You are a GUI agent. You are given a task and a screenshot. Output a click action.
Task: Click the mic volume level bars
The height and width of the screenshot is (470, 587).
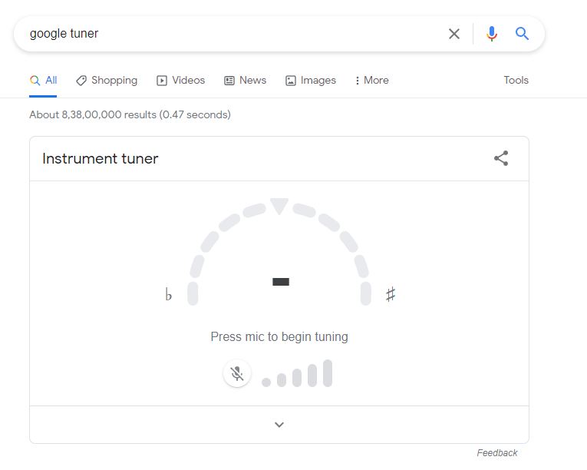pyautogui.click(x=297, y=373)
